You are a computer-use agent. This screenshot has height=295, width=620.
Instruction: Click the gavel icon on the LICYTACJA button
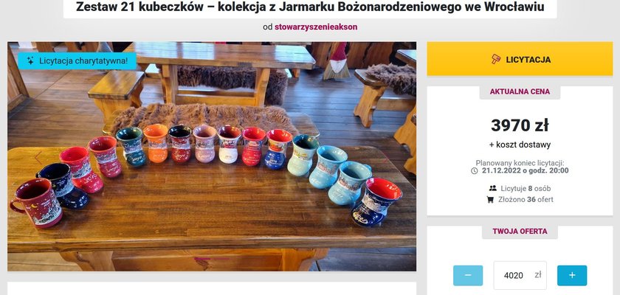pos(496,59)
